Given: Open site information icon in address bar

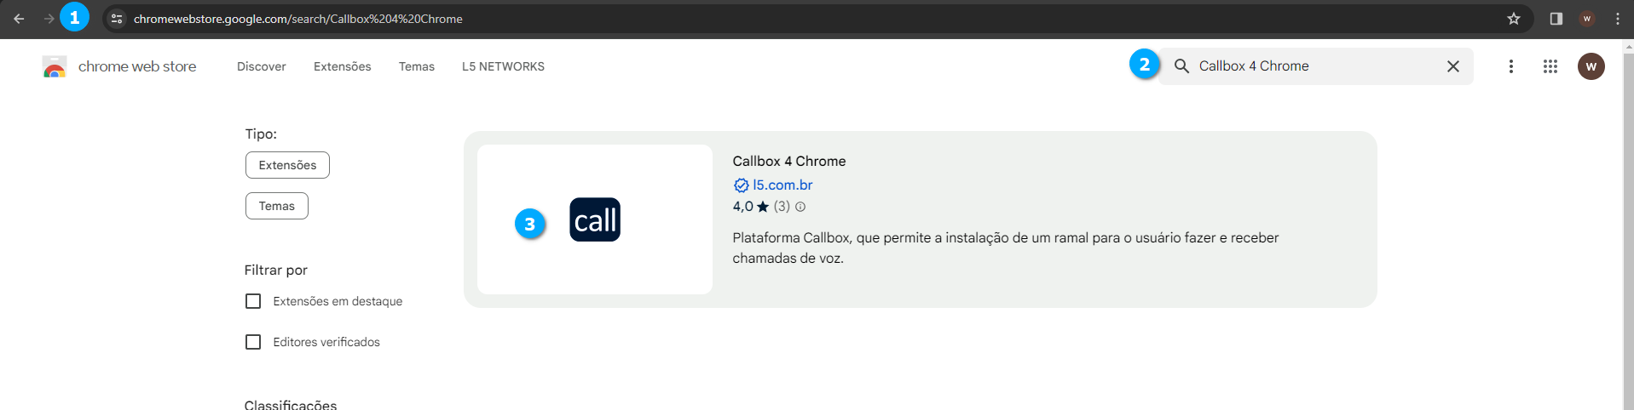Looking at the screenshot, I should 117,19.
